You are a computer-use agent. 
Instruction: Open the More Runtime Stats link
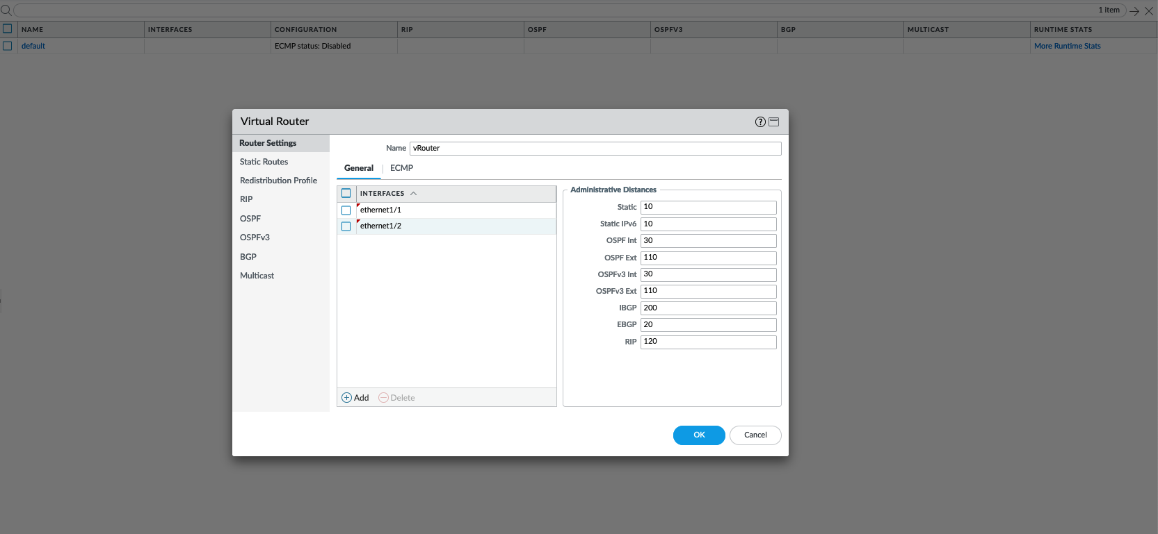click(x=1067, y=46)
